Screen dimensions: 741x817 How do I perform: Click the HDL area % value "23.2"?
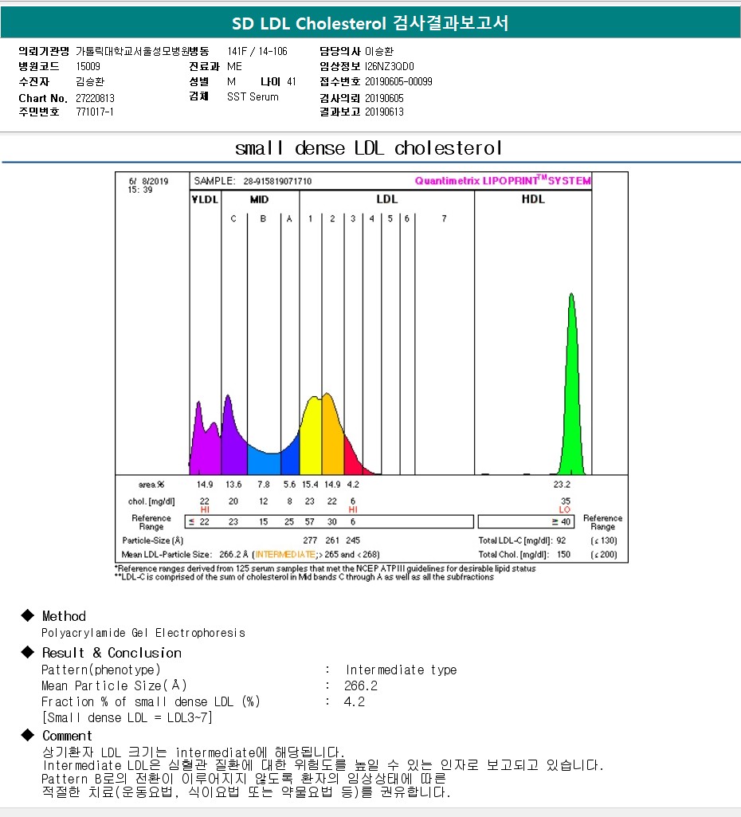[562, 485]
